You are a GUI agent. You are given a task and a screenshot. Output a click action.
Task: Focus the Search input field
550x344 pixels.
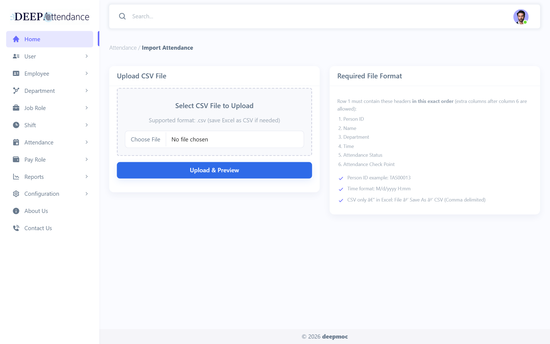(x=319, y=16)
